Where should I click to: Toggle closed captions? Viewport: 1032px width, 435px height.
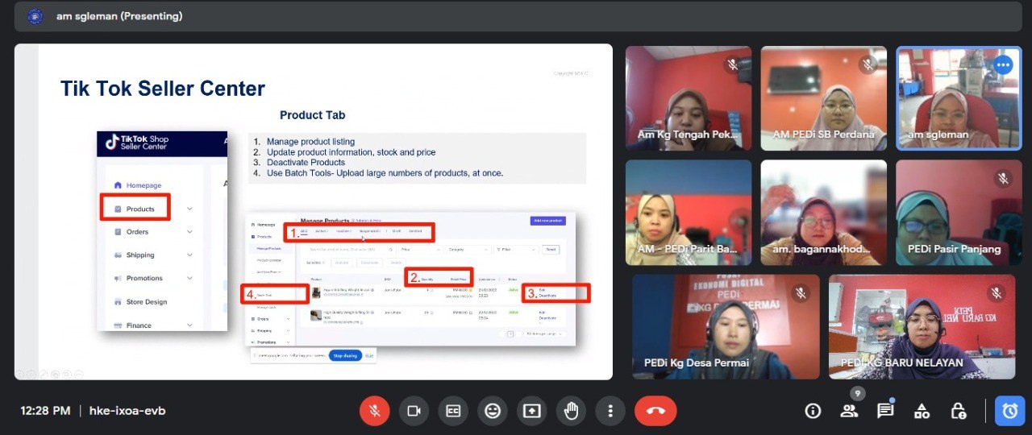point(453,411)
